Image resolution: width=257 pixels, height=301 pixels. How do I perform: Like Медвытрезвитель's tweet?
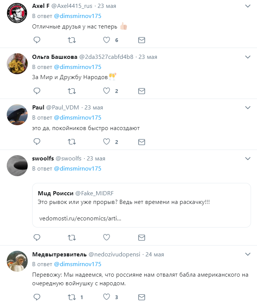[x=107, y=297]
